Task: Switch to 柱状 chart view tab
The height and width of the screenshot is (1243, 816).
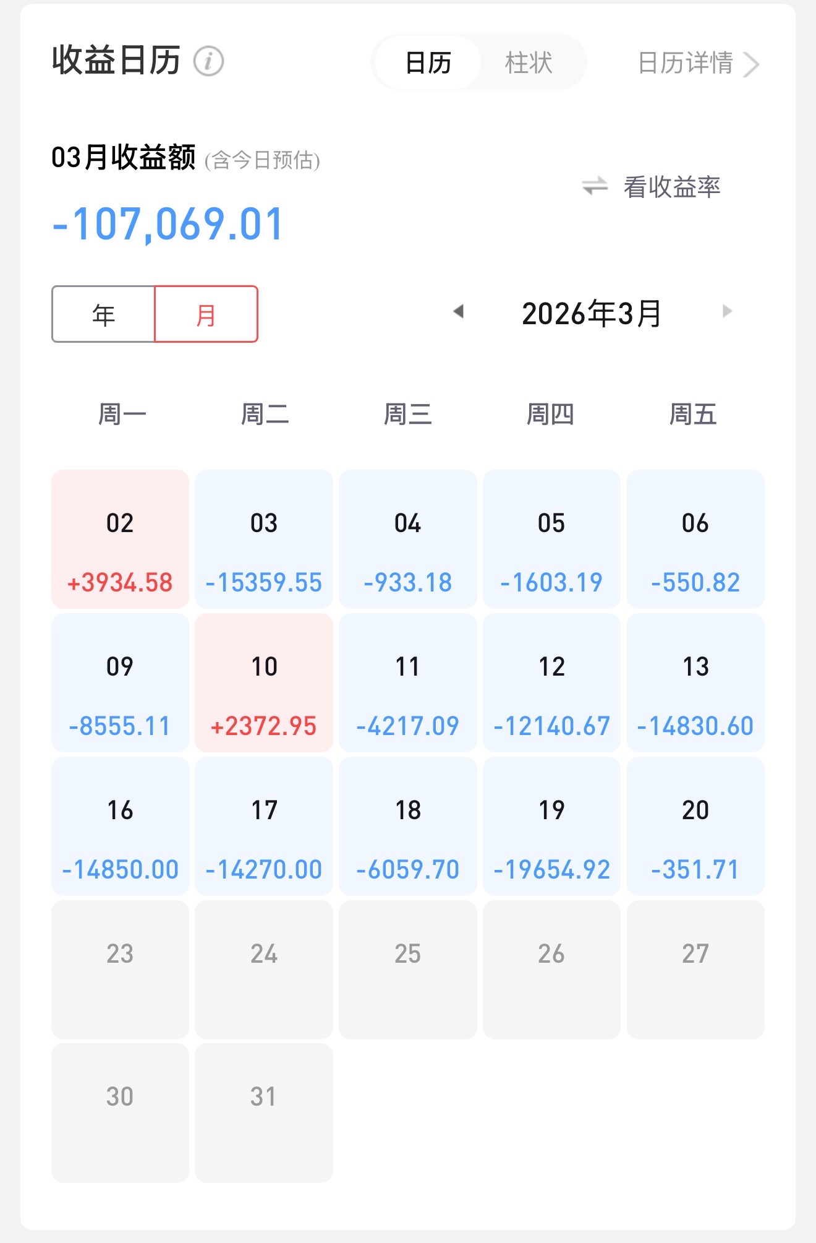Action: click(x=529, y=62)
